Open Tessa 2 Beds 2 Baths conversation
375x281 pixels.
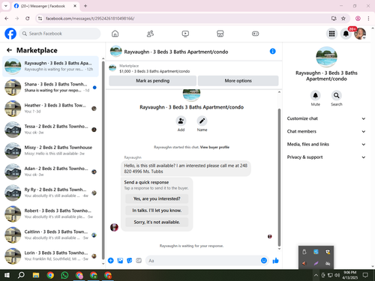point(51,130)
